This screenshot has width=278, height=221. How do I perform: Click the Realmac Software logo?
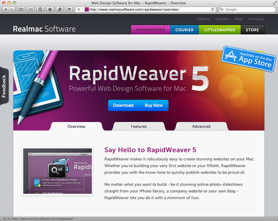[44, 29]
